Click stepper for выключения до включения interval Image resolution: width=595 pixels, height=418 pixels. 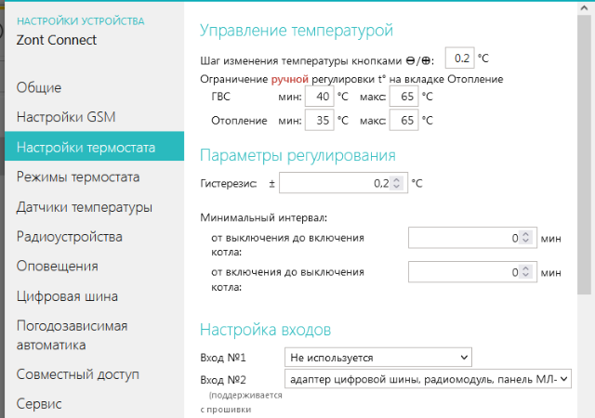(x=526, y=239)
